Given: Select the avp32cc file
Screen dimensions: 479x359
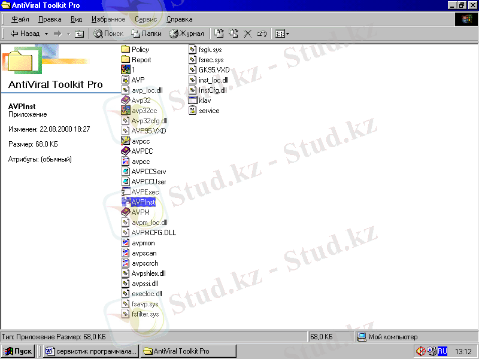Looking at the screenshot, I should tap(140, 111).
